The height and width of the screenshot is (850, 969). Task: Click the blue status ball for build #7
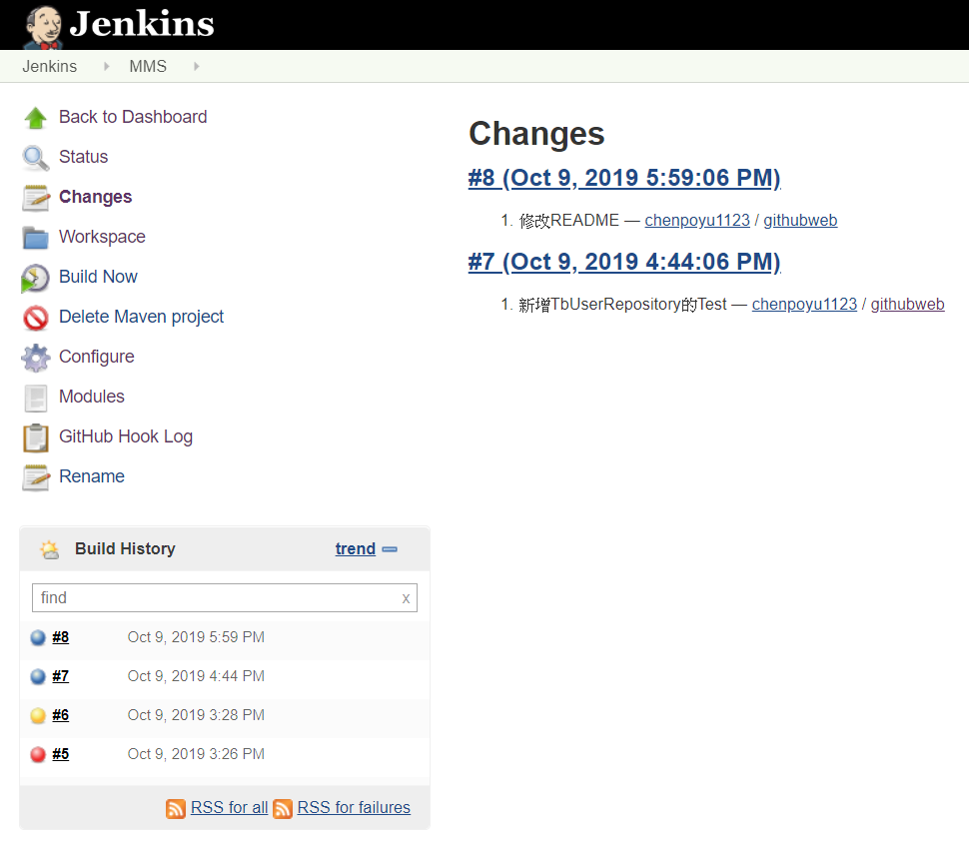point(38,676)
